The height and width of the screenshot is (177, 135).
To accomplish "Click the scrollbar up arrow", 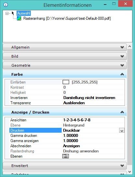I will [x=130, y=46].
